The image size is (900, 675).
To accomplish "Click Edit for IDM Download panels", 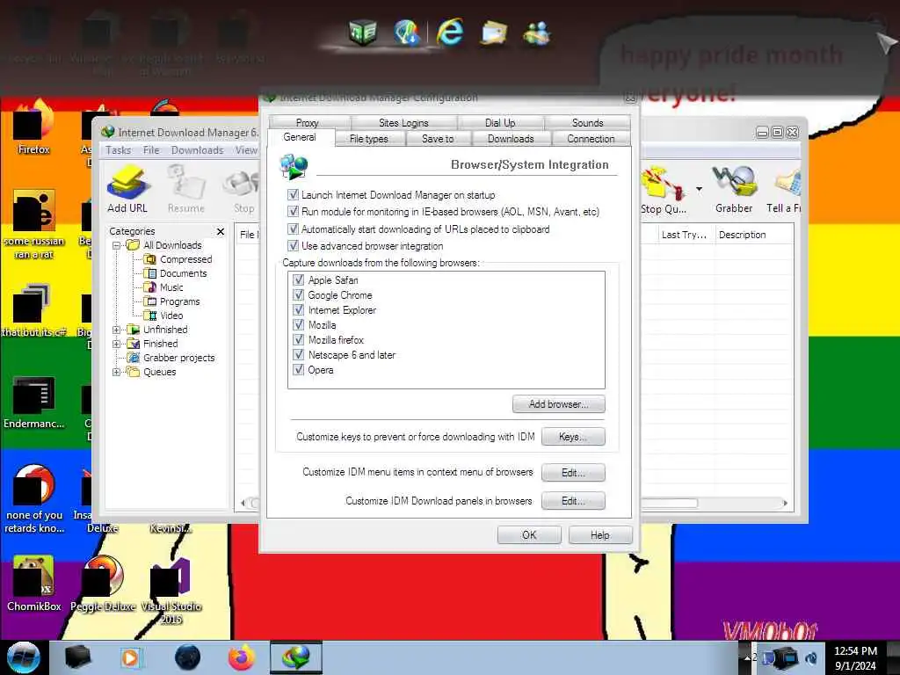I will [x=573, y=500].
